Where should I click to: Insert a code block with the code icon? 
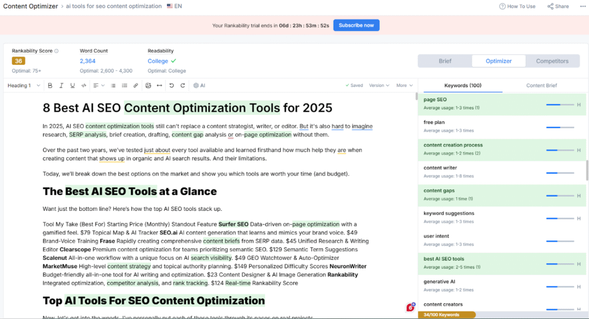click(84, 86)
